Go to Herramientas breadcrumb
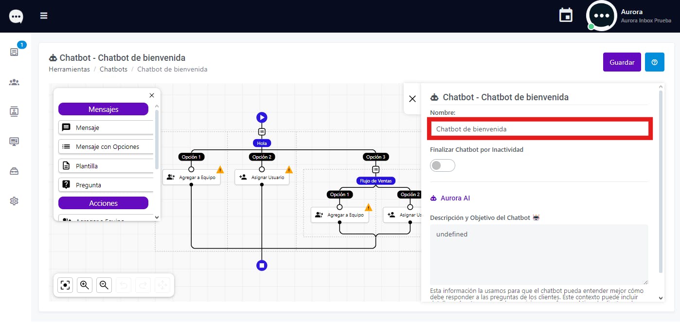This screenshot has height=326, width=680. click(x=69, y=69)
